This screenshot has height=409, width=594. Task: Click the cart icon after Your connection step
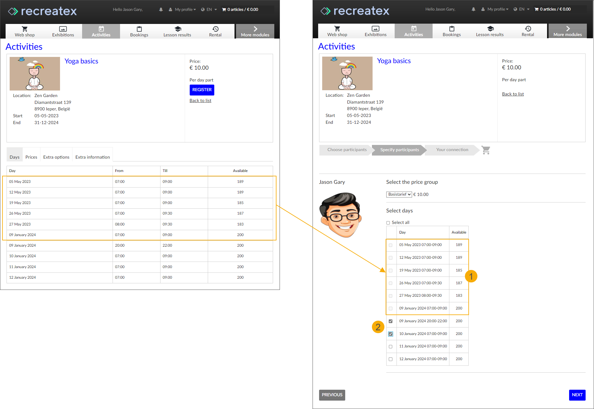click(486, 150)
